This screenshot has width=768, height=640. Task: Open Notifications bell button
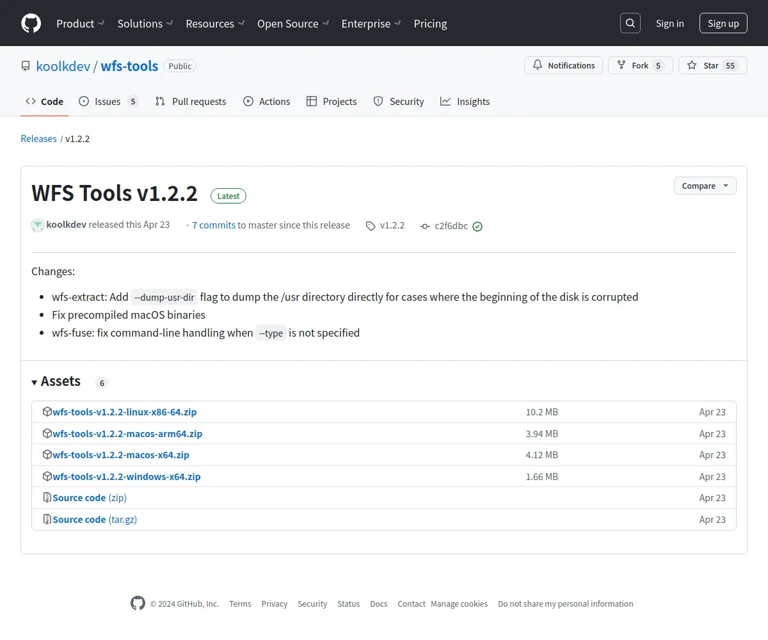click(563, 65)
